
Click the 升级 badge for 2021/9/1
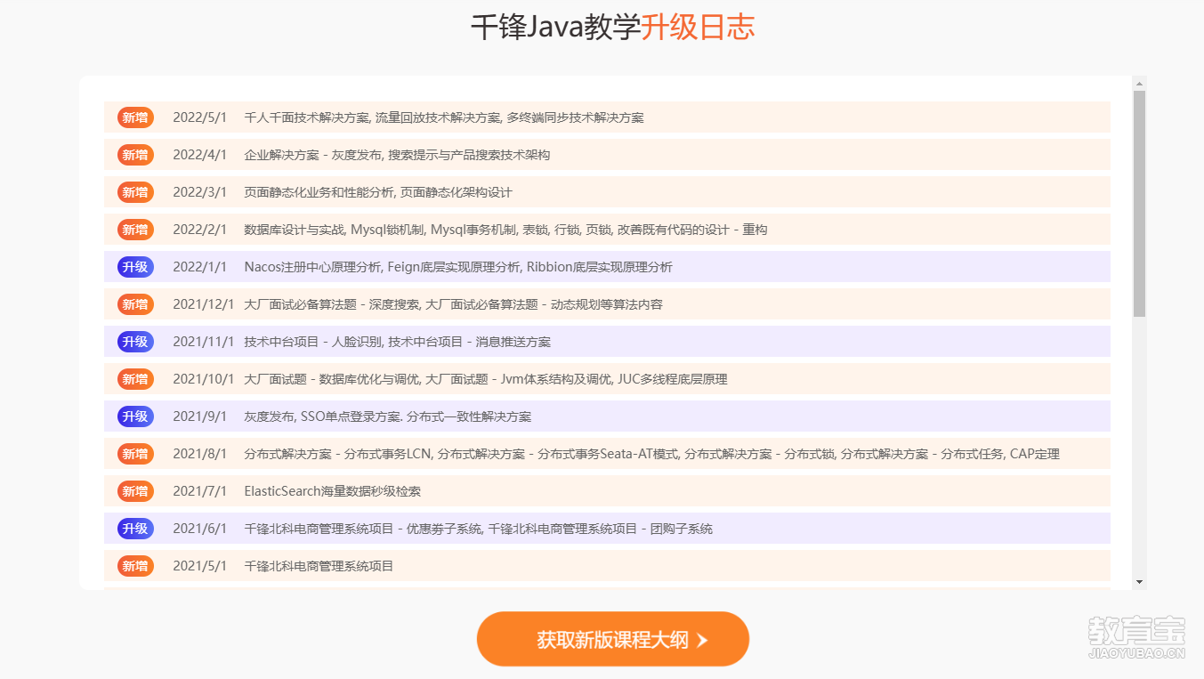(x=135, y=416)
